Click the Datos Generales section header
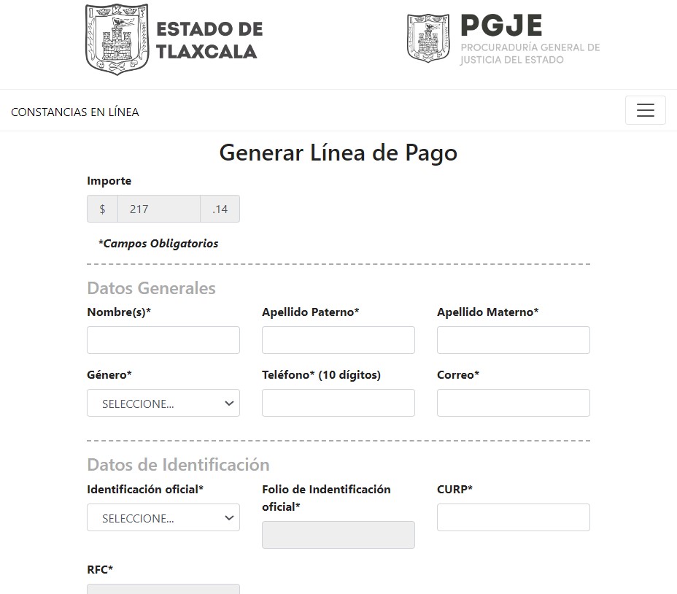 (151, 288)
